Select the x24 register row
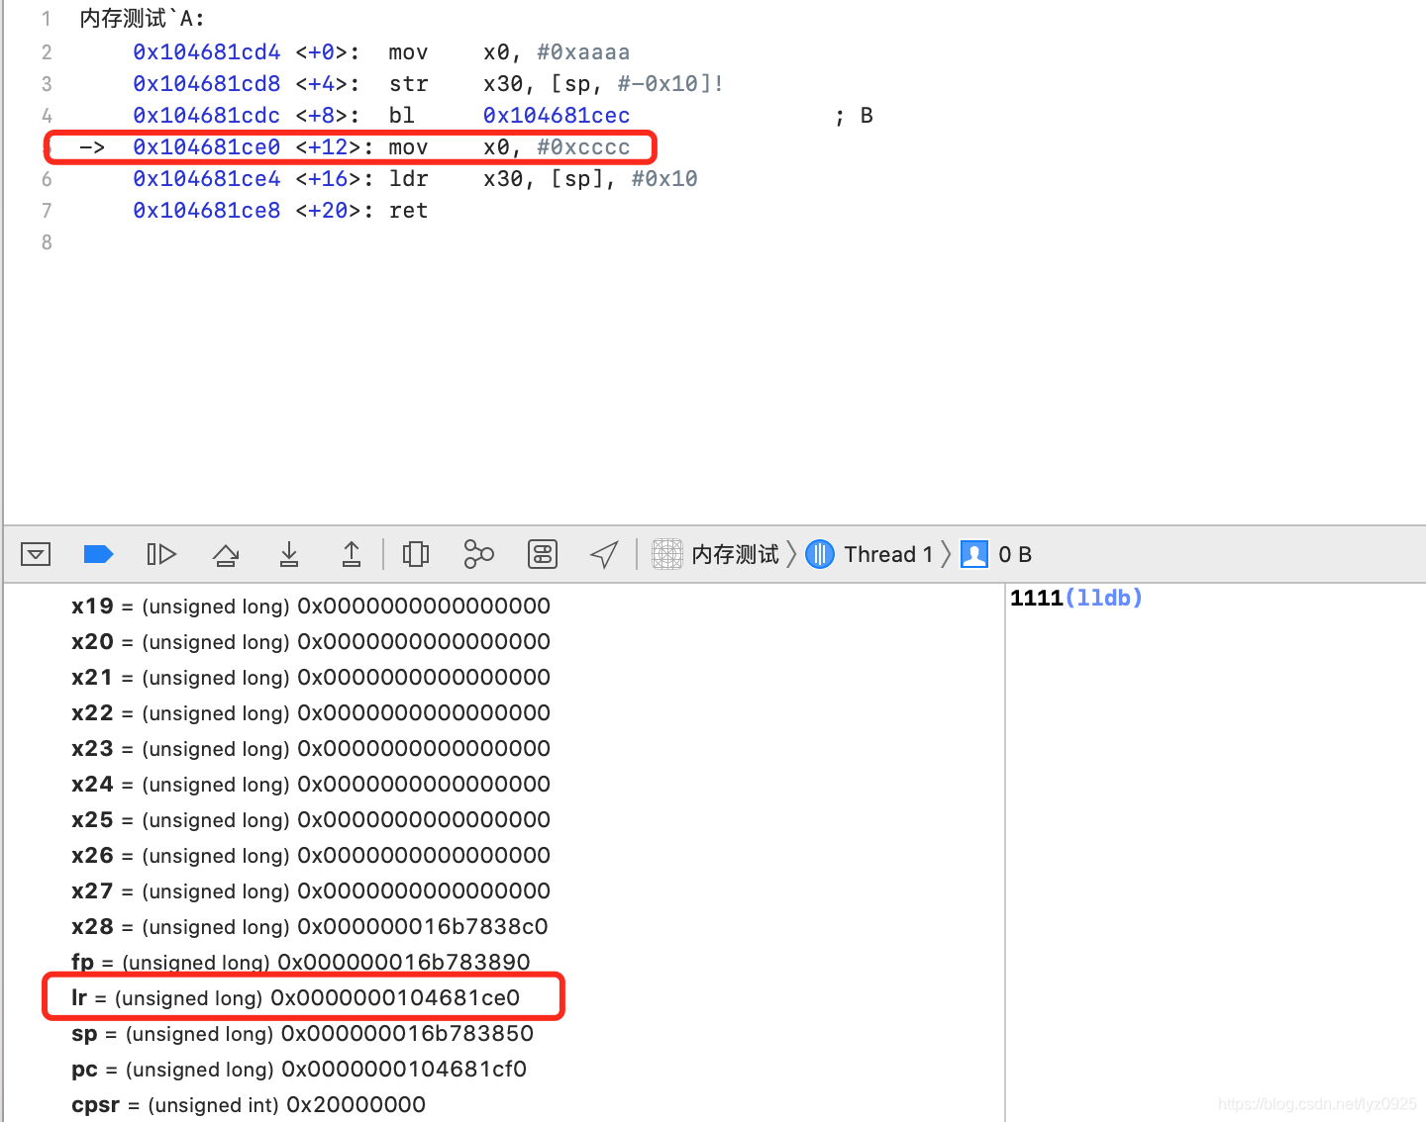The image size is (1426, 1122). (x=311, y=785)
